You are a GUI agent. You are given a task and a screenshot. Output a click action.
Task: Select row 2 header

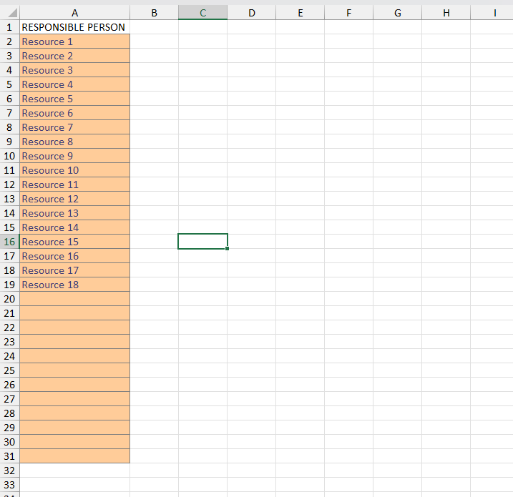[9, 41]
